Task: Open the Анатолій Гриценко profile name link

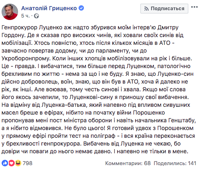Action: [49, 8]
